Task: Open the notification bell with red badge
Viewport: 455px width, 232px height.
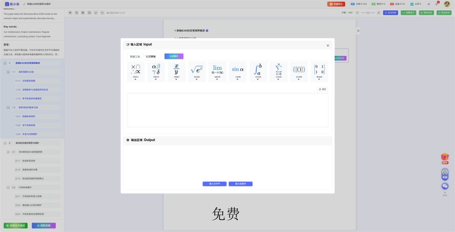Action: (x=437, y=4)
